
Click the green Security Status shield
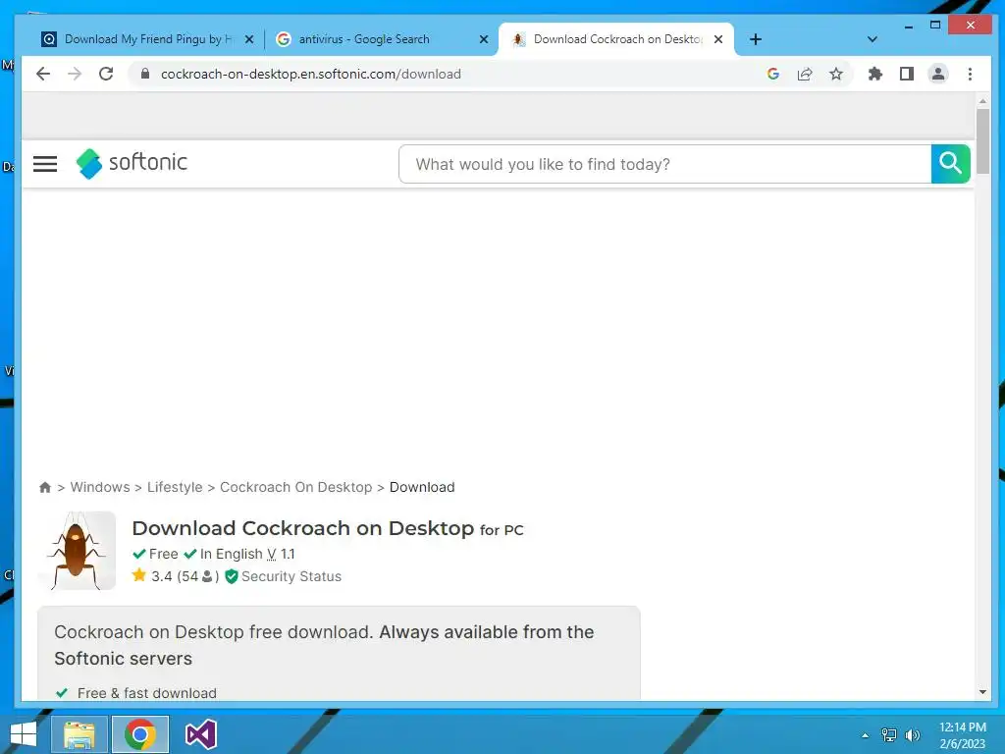pyautogui.click(x=232, y=576)
